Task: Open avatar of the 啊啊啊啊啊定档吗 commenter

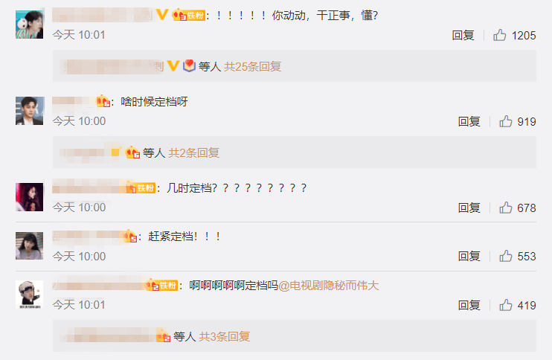Action: [x=30, y=295]
